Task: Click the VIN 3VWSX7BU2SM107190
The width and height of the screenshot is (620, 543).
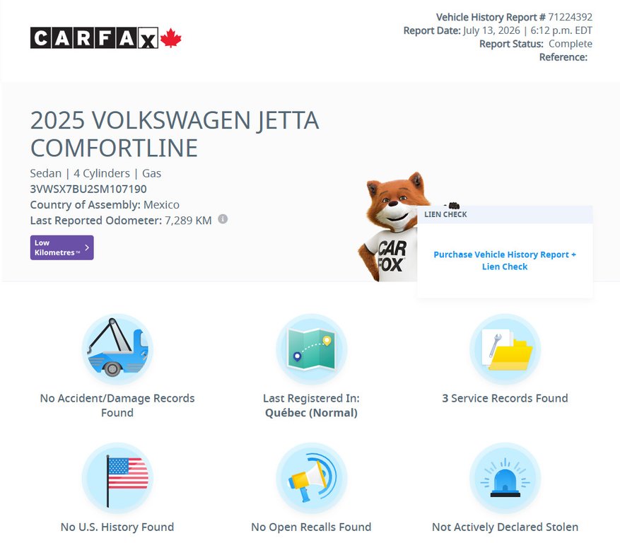Action: [88, 189]
